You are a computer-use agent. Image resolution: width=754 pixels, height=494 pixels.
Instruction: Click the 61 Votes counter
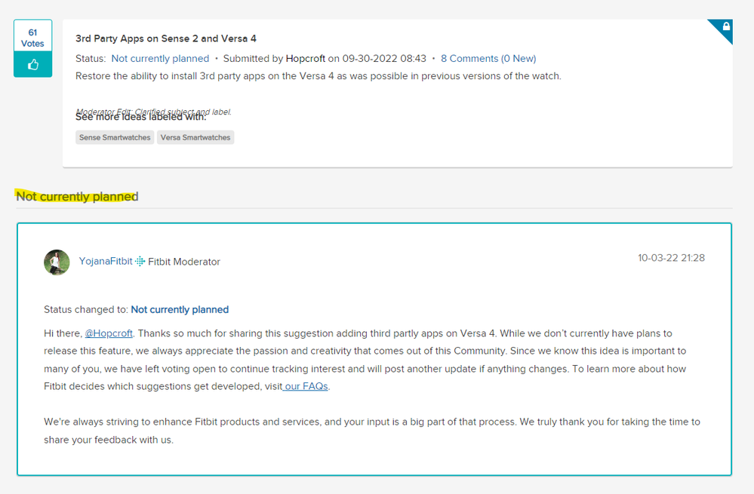pyautogui.click(x=33, y=38)
